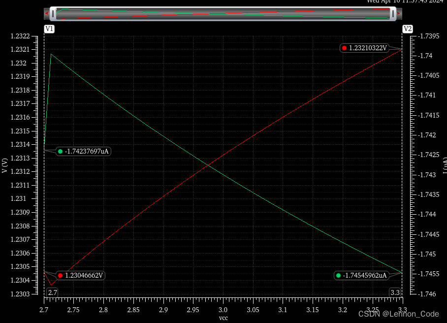This screenshot has width=447, height=323.
Task: Click the 2.75 tick label on x-axis
Action: point(73,310)
